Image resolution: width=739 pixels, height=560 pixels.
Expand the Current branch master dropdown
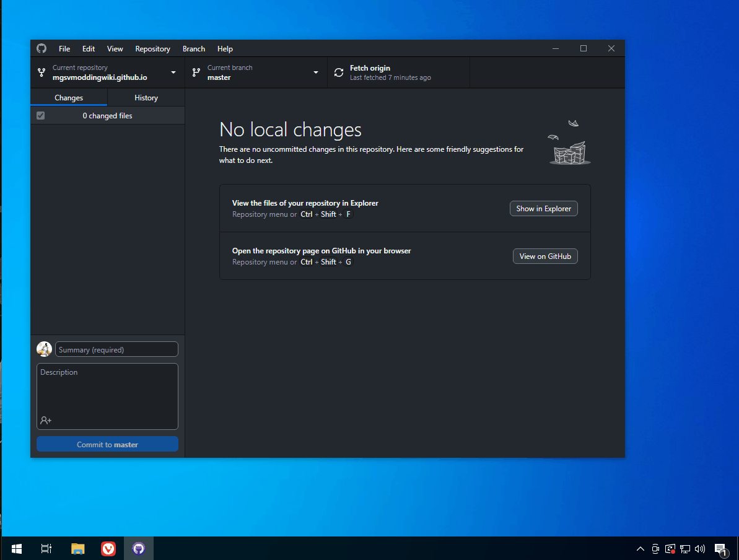tap(256, 72)
